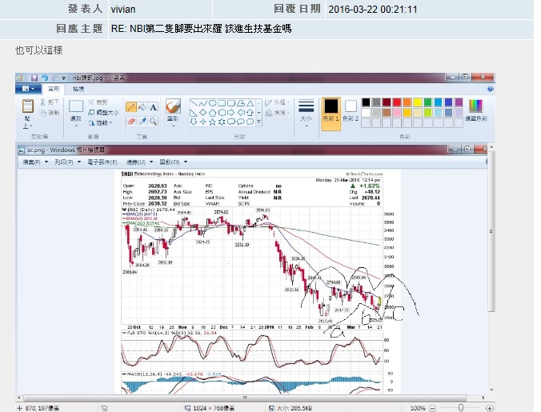Open the shape Fill dropdown
This screenshot has height=412, width=541.
pyautogui.click(x=278, y=112)
